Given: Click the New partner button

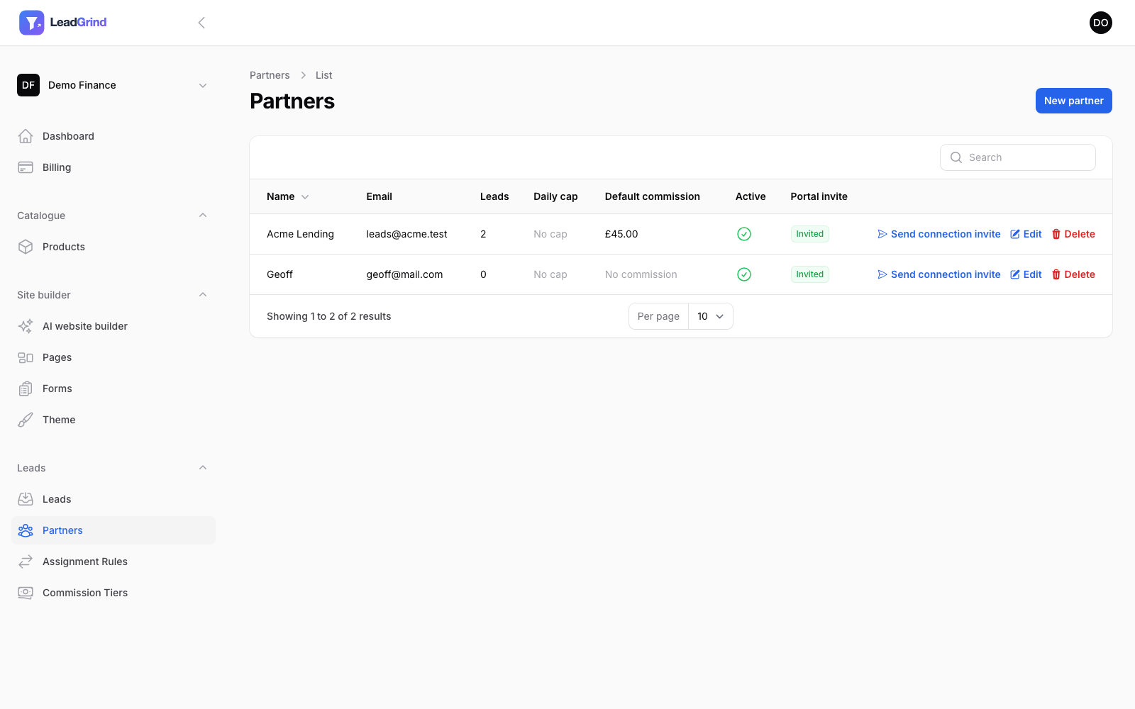Looking at the screenshot, I should 1073,101.
